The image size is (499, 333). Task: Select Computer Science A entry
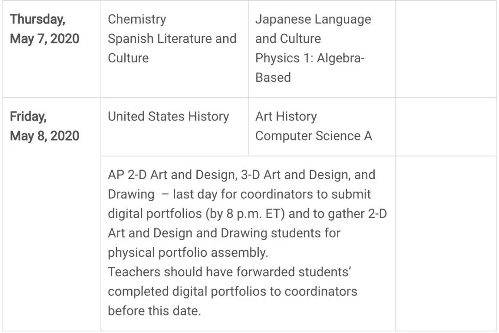pyautogui.click(x=313, y=136)
